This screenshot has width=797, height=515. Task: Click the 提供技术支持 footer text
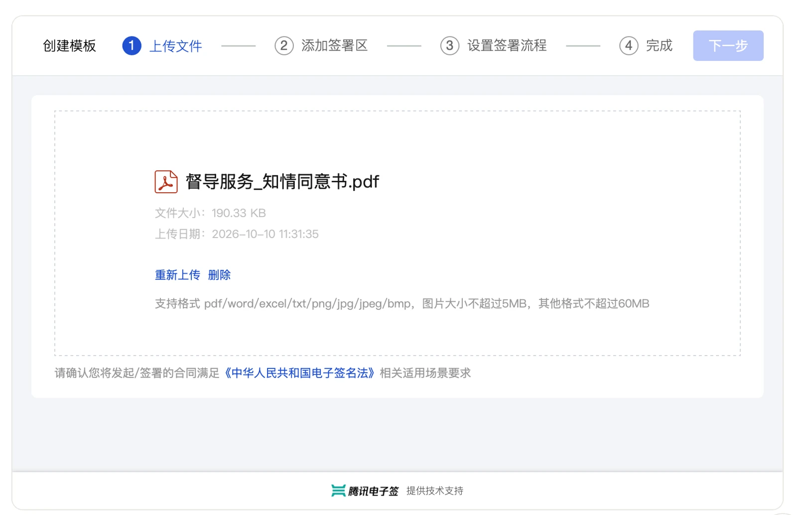(x=435, y=491)
